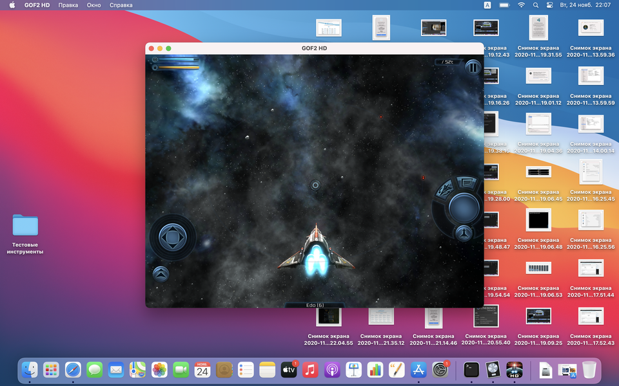Open Apple TV from the Dock
Screen dimensions: 619x386
click(289, 370)
